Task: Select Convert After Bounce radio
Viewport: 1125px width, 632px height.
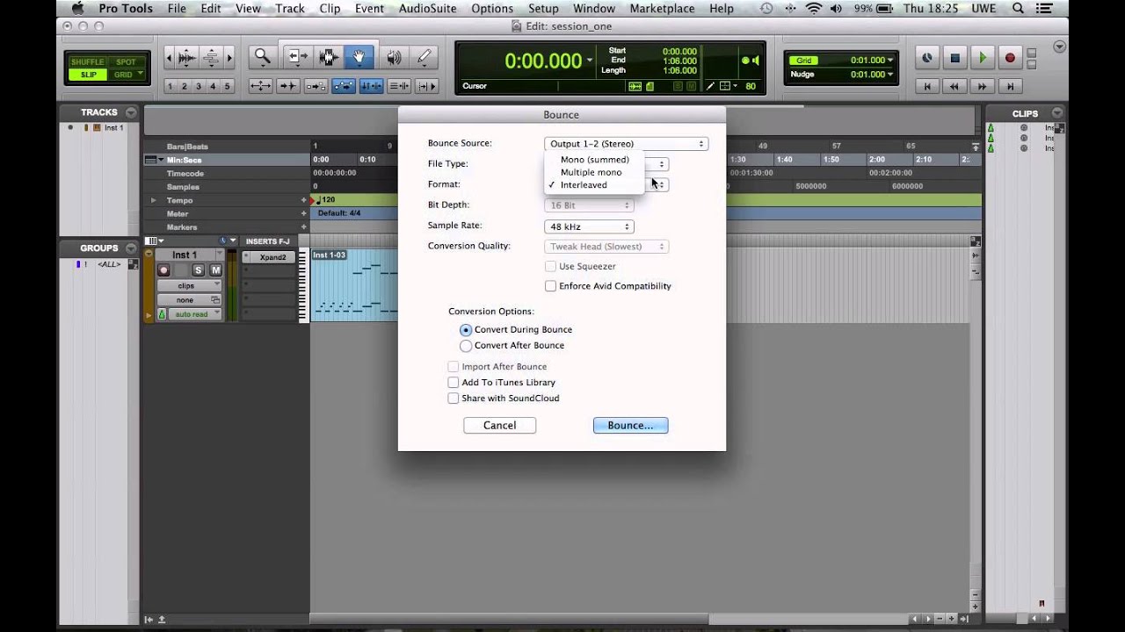Action: click(466, 346)
